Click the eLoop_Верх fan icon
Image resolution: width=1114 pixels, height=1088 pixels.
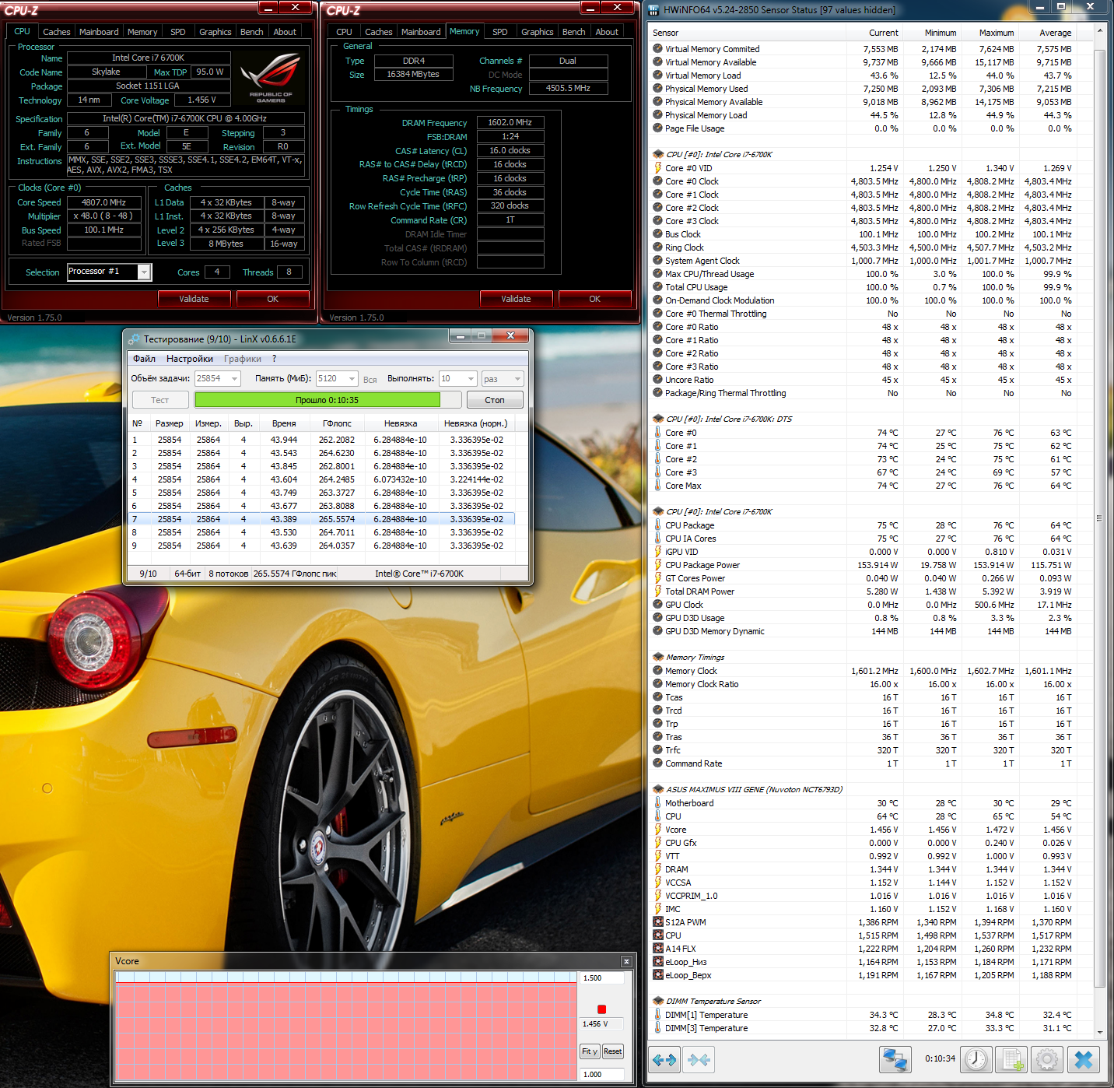coord(658,974)
